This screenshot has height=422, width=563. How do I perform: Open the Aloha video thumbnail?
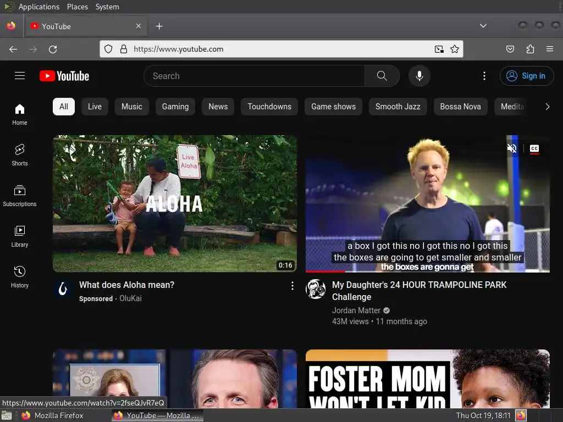(175, 203)
